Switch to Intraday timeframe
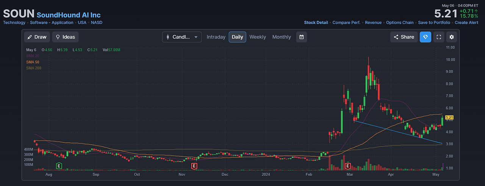This screenshot has width=485, height=186. (x=216, y=37)
